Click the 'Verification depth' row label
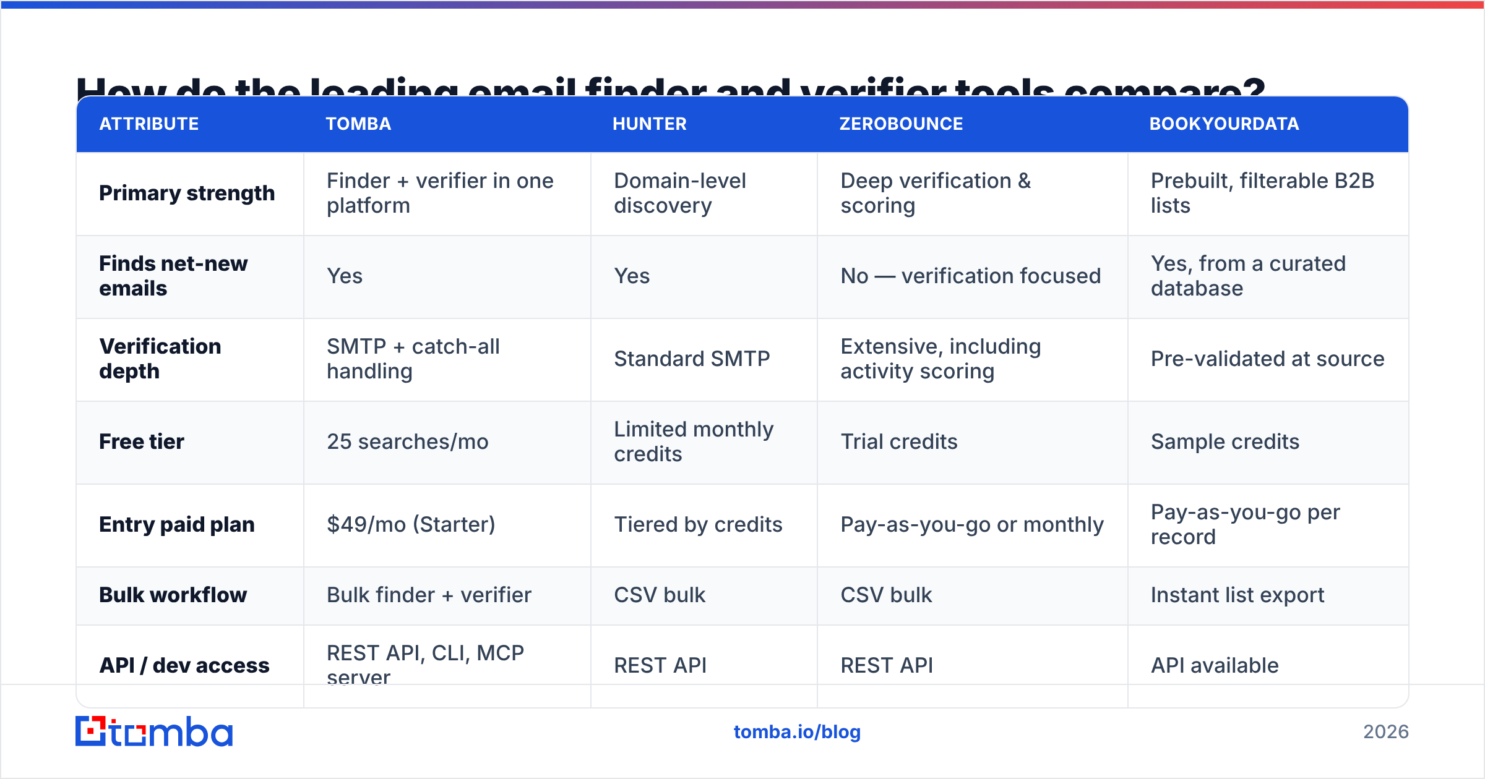 point(160,359)
